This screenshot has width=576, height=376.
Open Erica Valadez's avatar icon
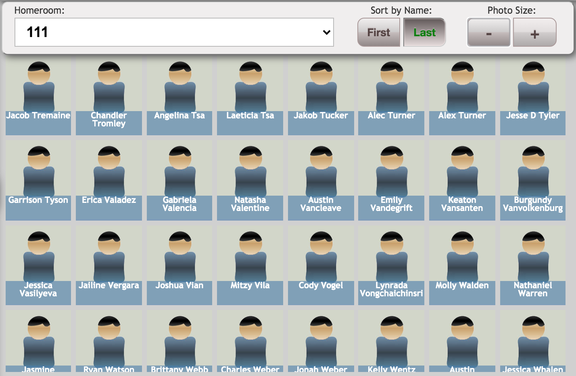click(109, 171)
